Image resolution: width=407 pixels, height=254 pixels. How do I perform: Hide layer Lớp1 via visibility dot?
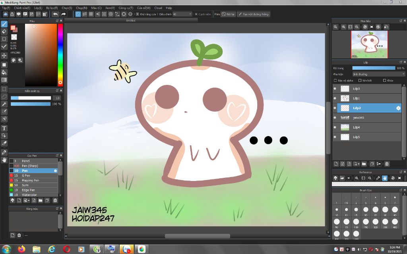click(335, 98)
